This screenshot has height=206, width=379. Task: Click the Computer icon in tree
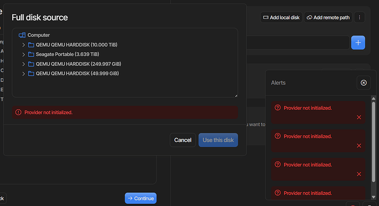tap(22, 35)
